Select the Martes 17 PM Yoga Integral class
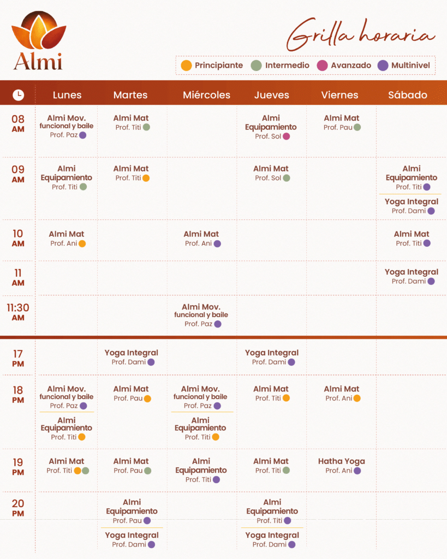The height and width of the screenshot is (559, 447). tap(131, 353)
